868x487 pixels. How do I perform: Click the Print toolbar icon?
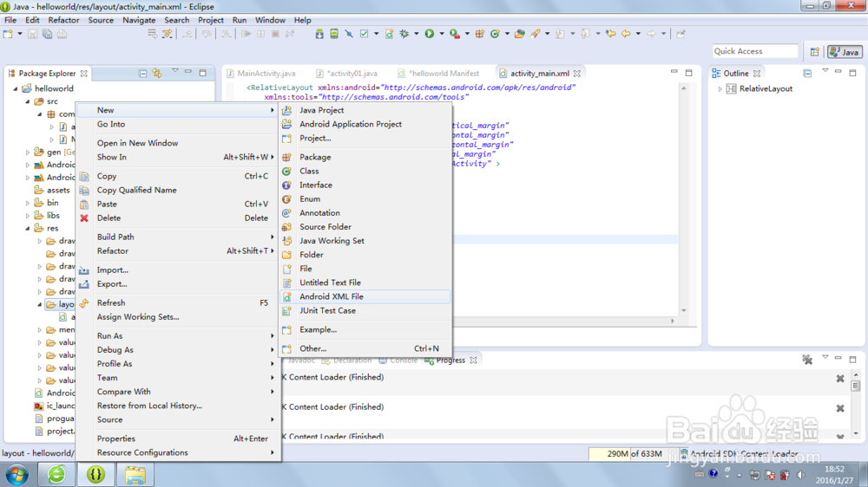[x=62, y=34]
